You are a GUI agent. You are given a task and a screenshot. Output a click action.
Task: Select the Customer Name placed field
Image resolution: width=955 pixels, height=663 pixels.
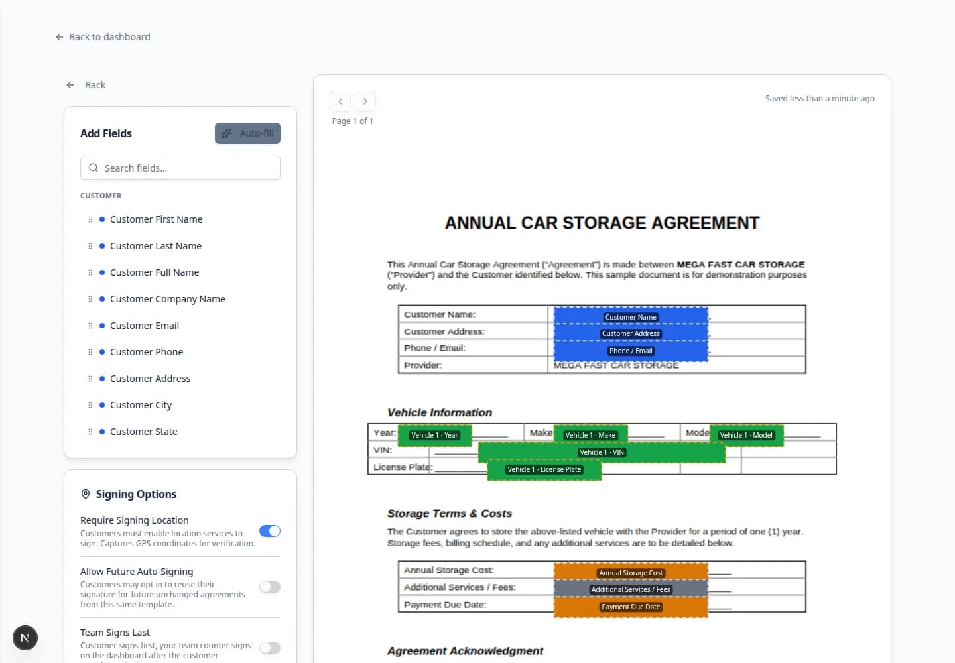(631, 316)
